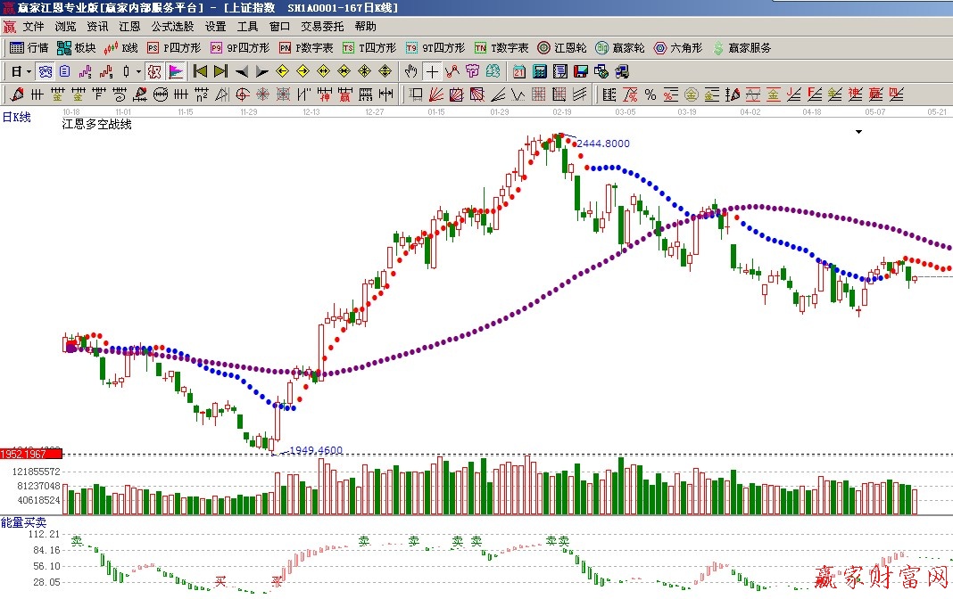The height and width of the screenshot is (599, 953).
Task: Toggle the pressed 权 adjustment button
Action: (x=153, y=71)
